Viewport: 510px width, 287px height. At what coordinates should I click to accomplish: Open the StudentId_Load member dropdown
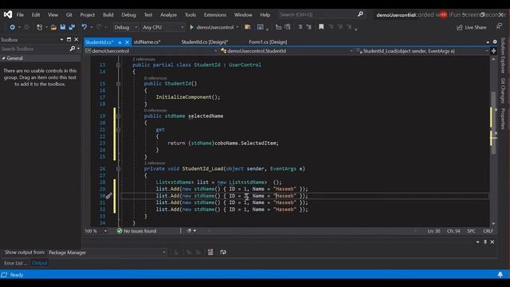pos(422,51)
